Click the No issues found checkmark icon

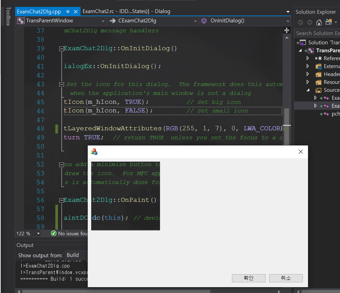click(x=53, y=233)
